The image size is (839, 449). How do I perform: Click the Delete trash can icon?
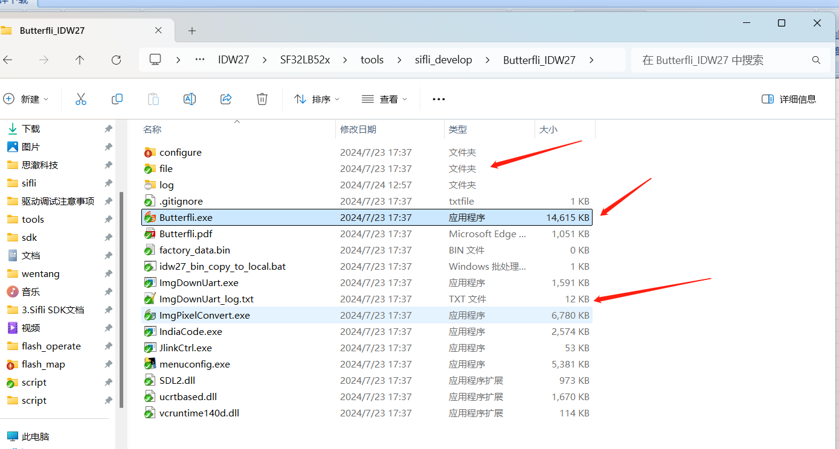pyautogui.click(x=262, y=99)
